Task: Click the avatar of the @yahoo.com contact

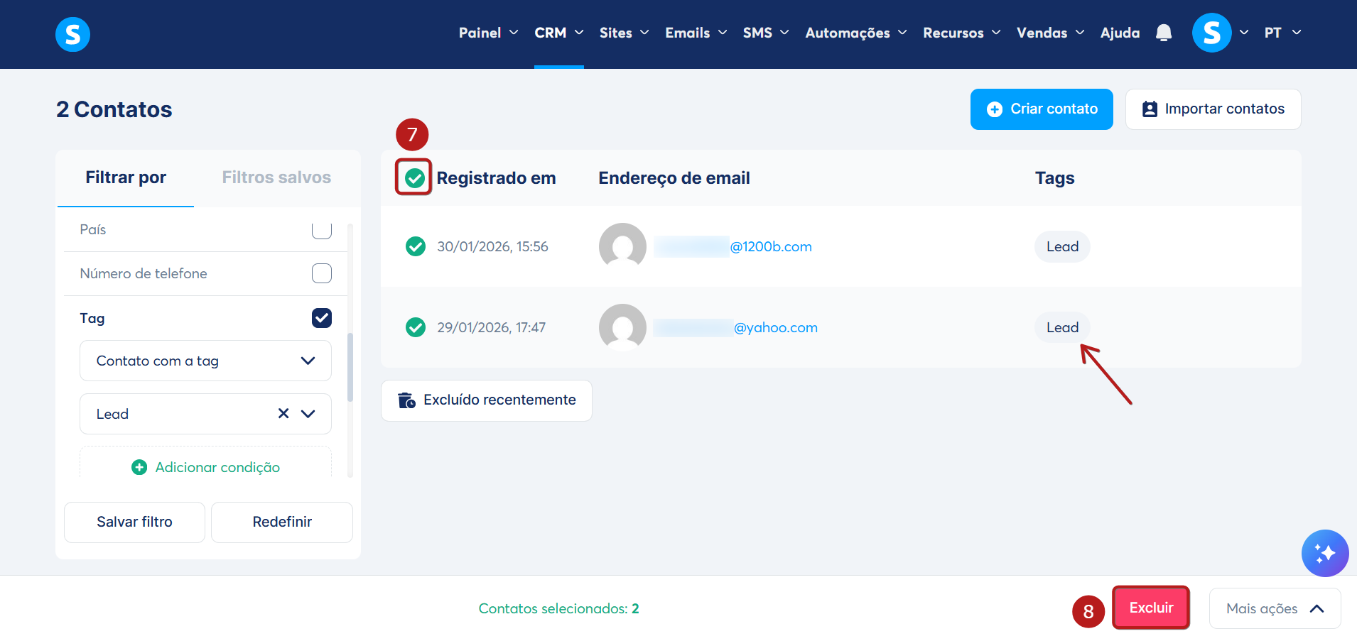Action: 622,327
